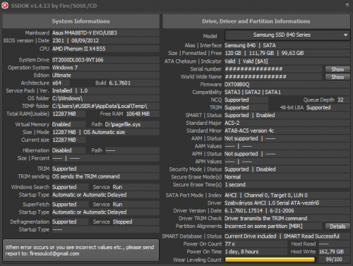Click the SSDOK app logo icon
This screenshot has width=353, height=266.
[5, 6]
